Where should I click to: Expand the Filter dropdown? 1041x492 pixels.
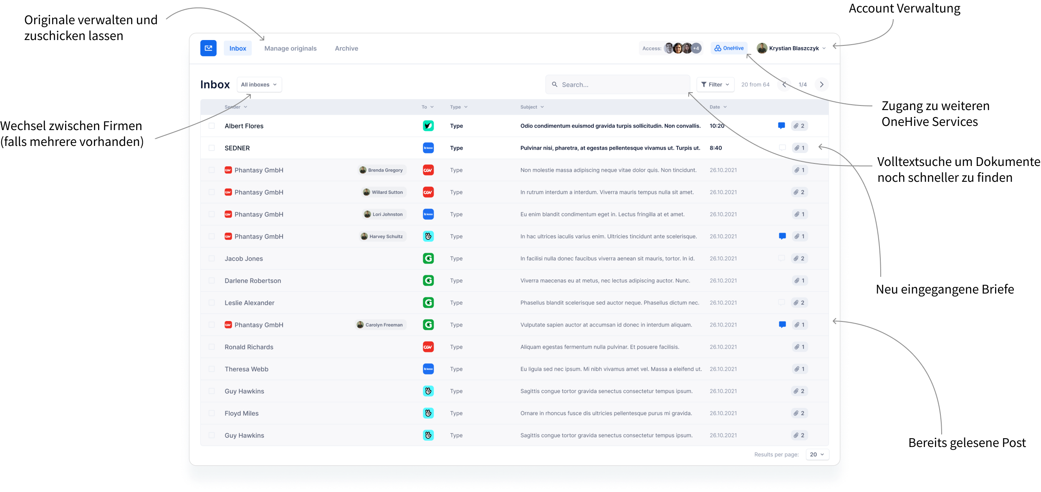[715, 85]
